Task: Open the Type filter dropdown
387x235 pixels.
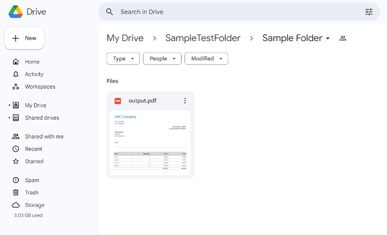Action: (x=123, y=58)
